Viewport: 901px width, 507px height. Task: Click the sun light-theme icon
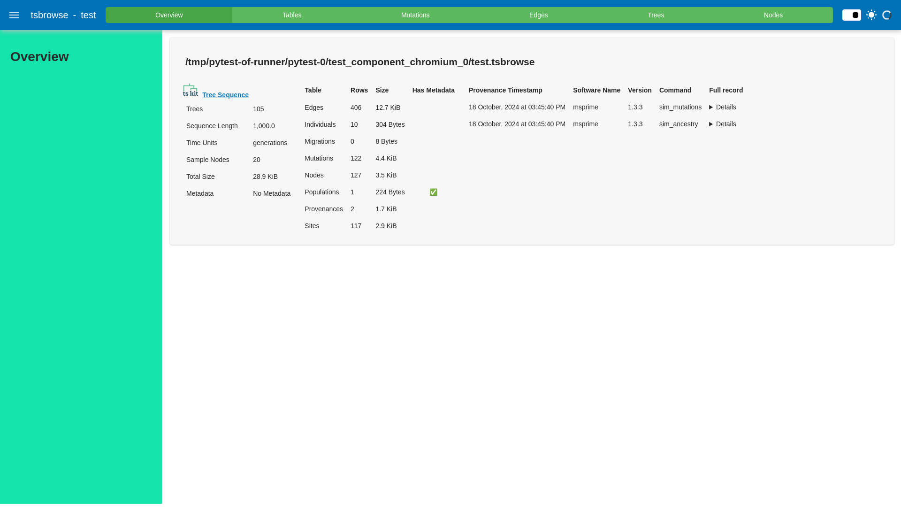[871, 15]
